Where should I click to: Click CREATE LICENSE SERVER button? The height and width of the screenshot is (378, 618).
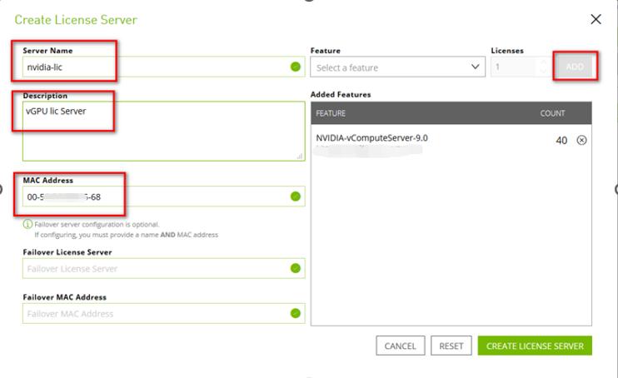pos(535,346)
